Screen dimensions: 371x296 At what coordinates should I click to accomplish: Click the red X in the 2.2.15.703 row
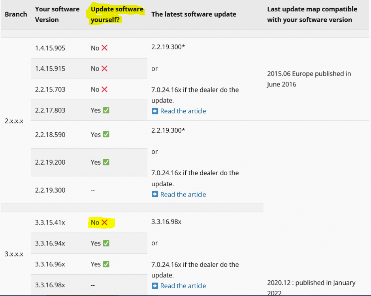point(104,89)
